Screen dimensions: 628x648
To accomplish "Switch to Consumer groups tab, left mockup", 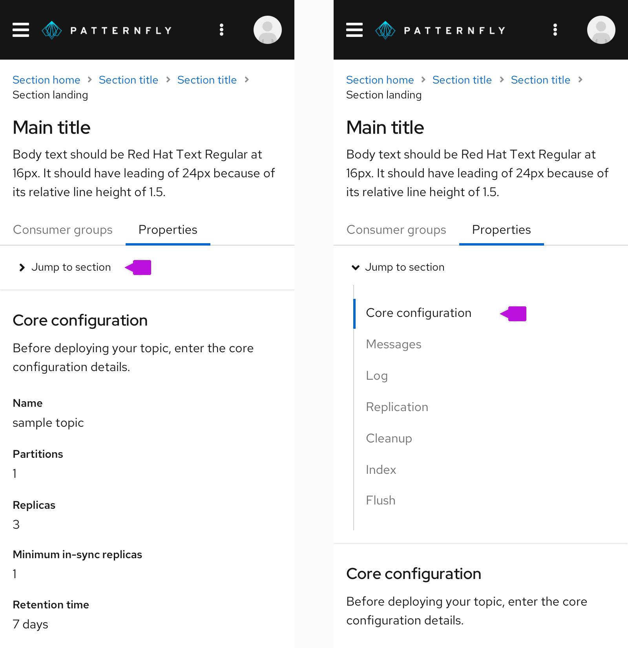I will click(x=63, y=229).
